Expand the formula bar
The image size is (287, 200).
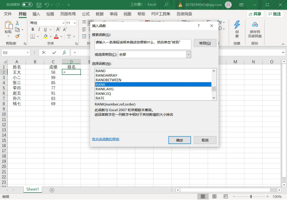(283, 53)
